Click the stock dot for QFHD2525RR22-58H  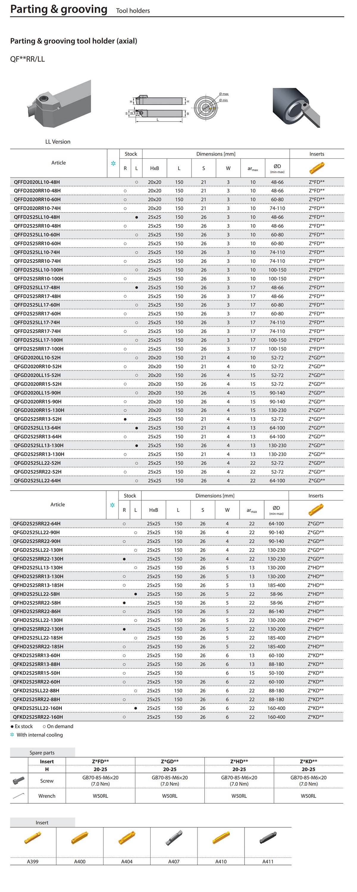coord(124,603)
